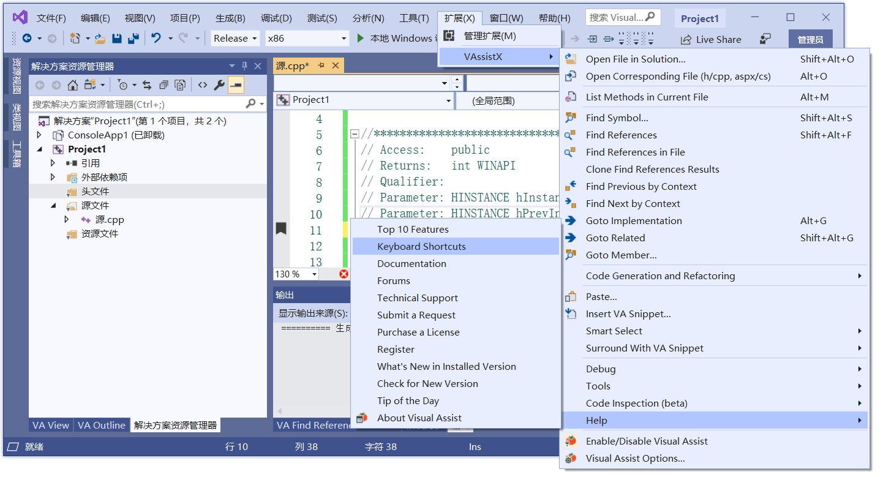Screen dimensions: 886x477
Task: Toggle auto-hide pin on Solution Explorer panel
Action: click(x=245, y=66)
